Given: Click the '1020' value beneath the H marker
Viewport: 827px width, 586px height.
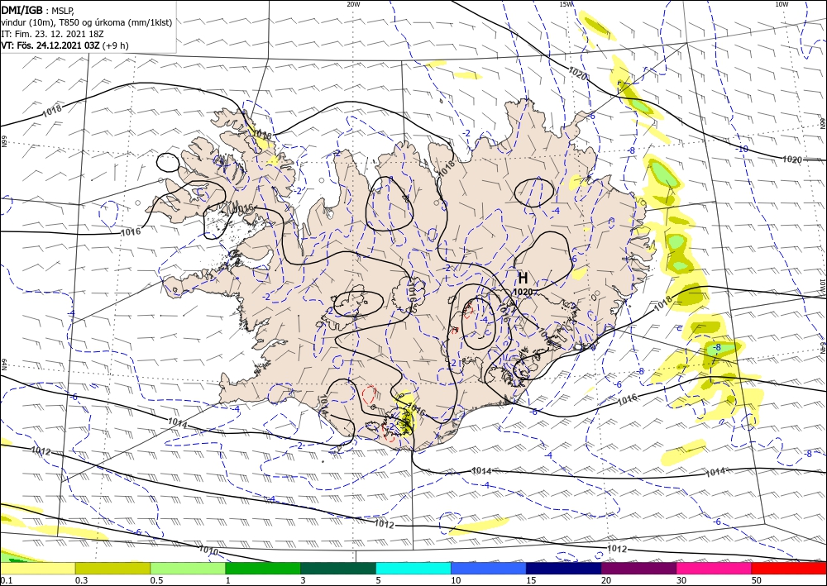Looking at the screenshot, I should (x=523, y=292).
